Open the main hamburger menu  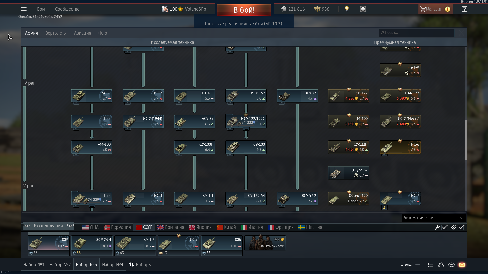pos(24,9)
